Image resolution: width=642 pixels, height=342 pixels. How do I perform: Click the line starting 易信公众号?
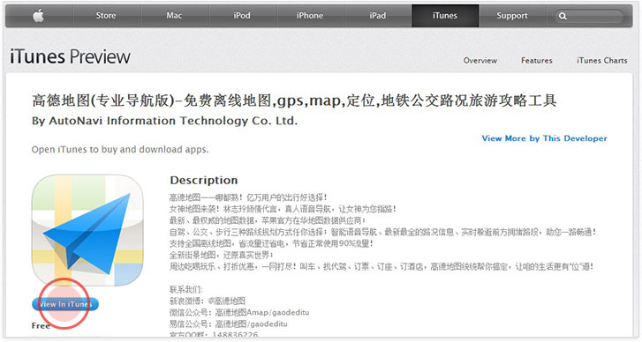[229, 324]
